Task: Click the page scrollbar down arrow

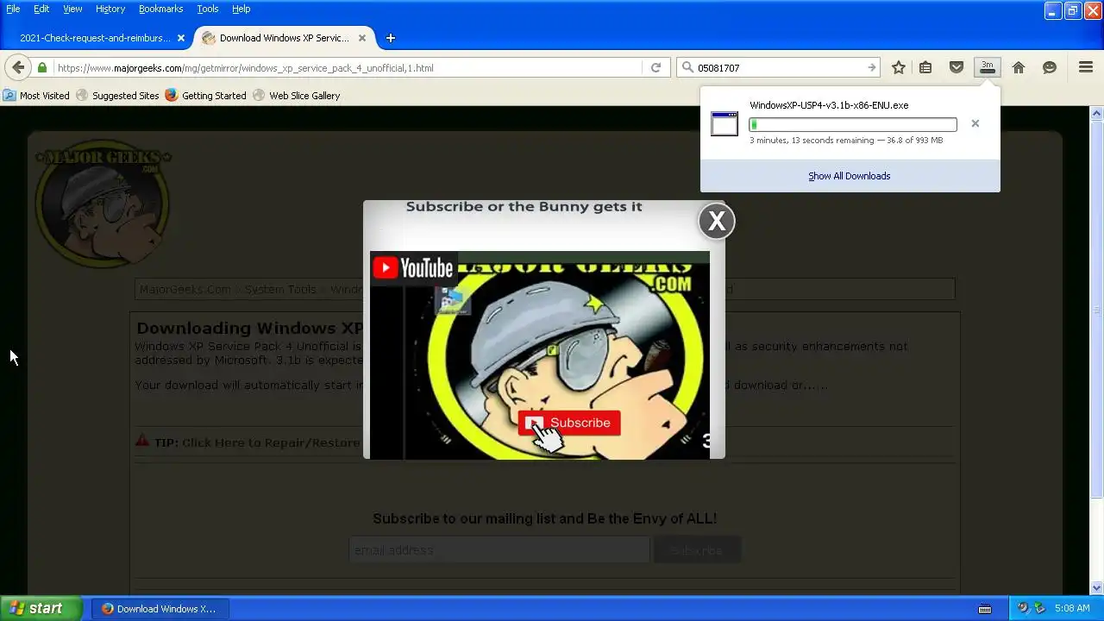Action: (x=1097, y=588)
